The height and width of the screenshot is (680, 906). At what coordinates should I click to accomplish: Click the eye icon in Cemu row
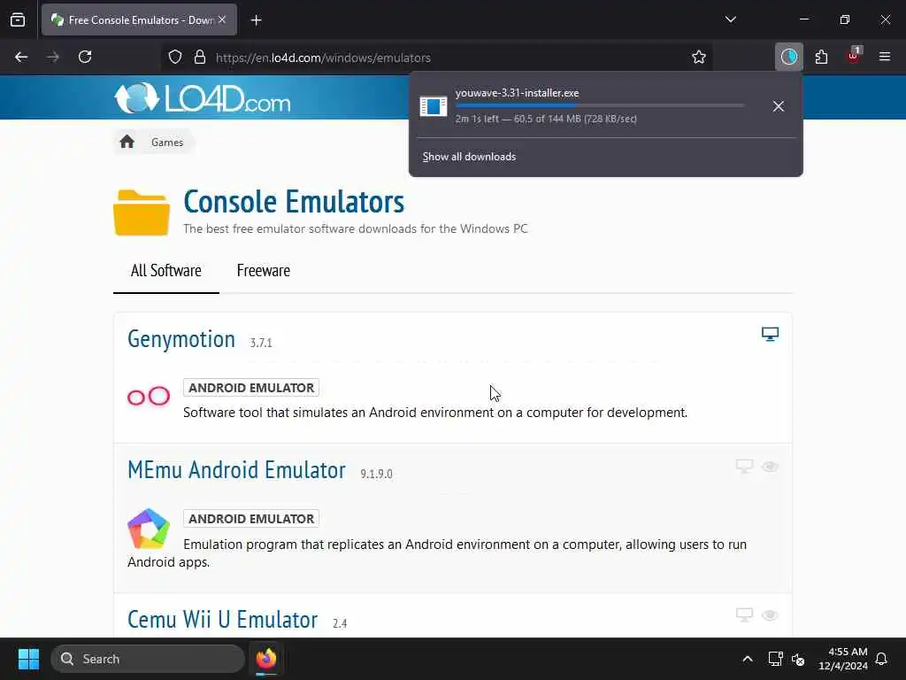770,615
